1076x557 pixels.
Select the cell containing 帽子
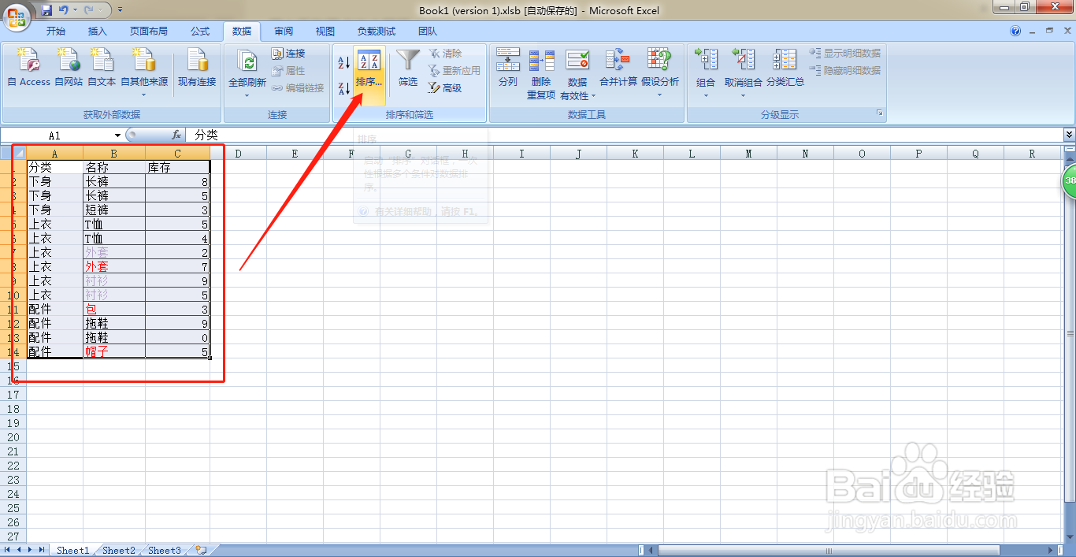coord(114,352)
